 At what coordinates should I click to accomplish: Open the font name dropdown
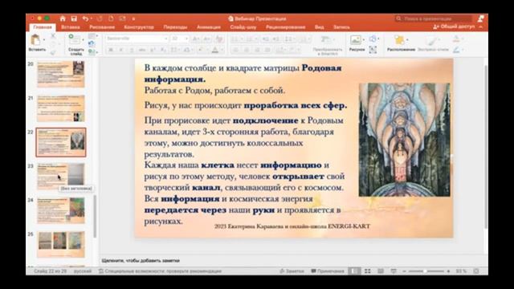tap(166, 39)
